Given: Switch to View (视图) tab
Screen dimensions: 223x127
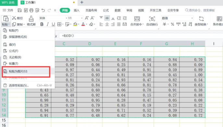Looking at the screenshot, I should (x=141, y=10).
